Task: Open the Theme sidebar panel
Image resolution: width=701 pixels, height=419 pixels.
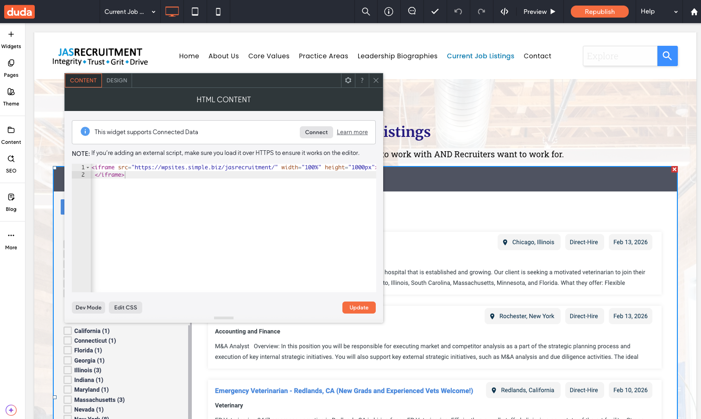Action: point(11,97)
